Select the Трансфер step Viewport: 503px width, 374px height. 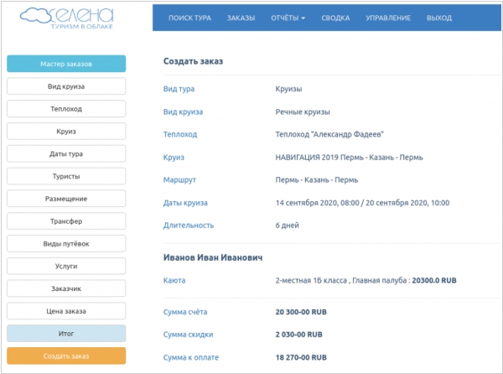(66, 221)
